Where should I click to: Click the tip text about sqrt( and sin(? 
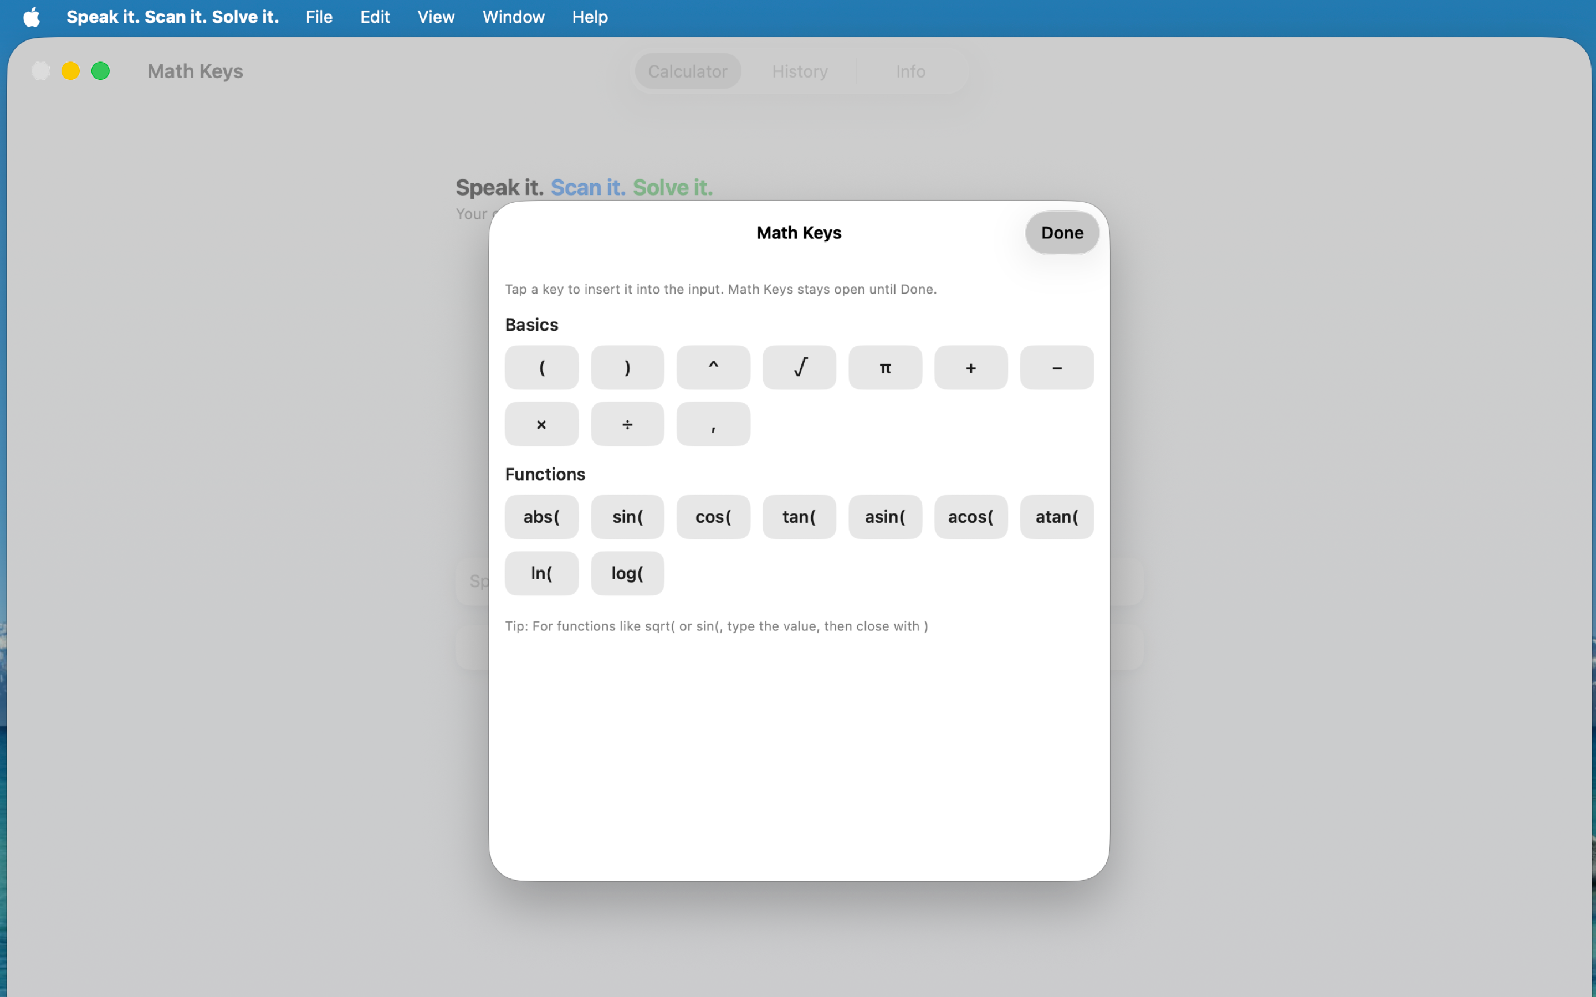point(716,626)
